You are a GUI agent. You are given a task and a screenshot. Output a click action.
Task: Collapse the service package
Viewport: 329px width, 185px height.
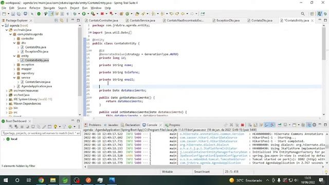point(14,78)
